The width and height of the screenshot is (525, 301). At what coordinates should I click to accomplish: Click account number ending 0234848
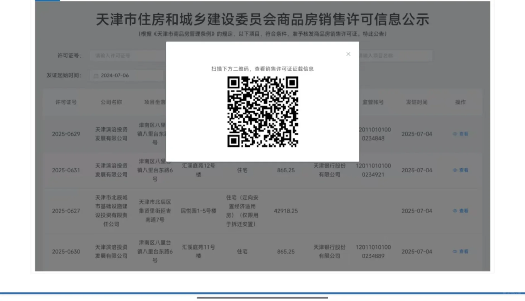[x=375, y=134]
